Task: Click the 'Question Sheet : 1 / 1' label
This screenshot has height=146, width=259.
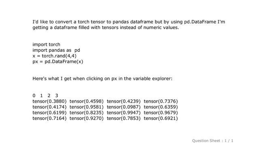Action: click(x=212, y=141)
